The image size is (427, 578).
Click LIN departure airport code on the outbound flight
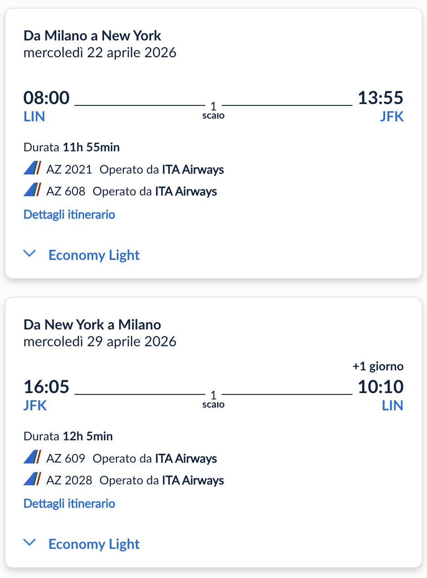34,116
